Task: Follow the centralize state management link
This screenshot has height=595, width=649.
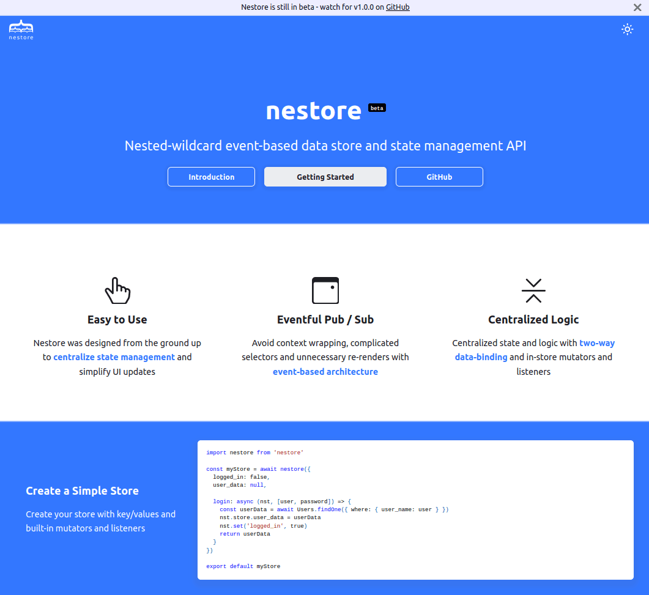Action: (114, 357)
